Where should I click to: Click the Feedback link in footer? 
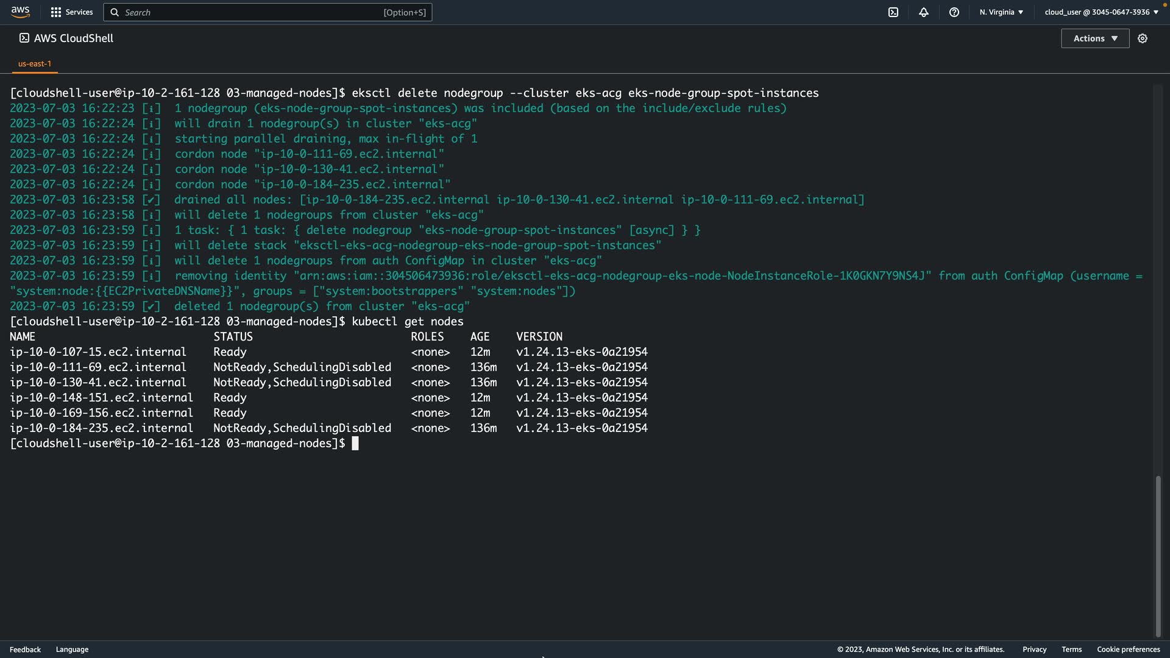25,649
